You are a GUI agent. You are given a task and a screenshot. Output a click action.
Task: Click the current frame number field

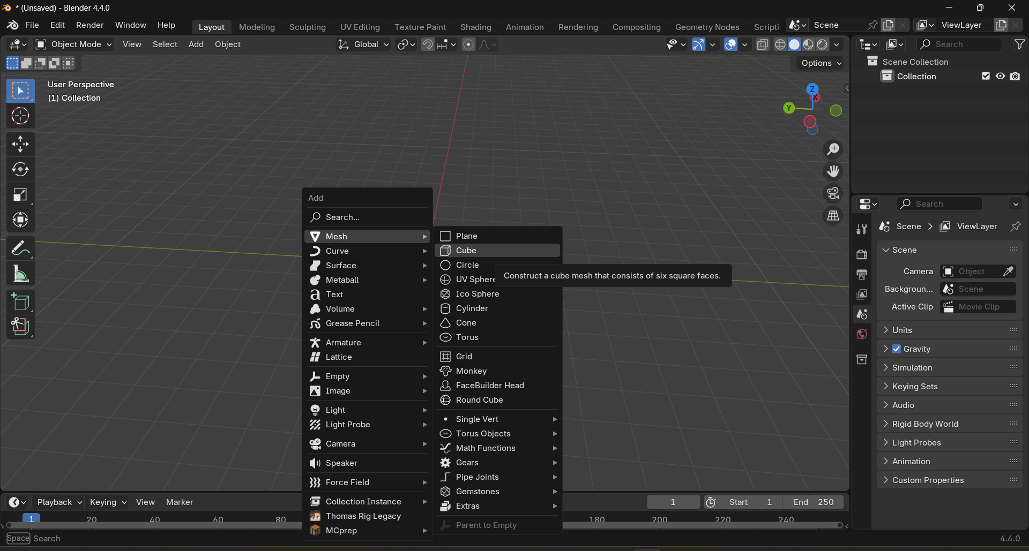click(673, 502)
